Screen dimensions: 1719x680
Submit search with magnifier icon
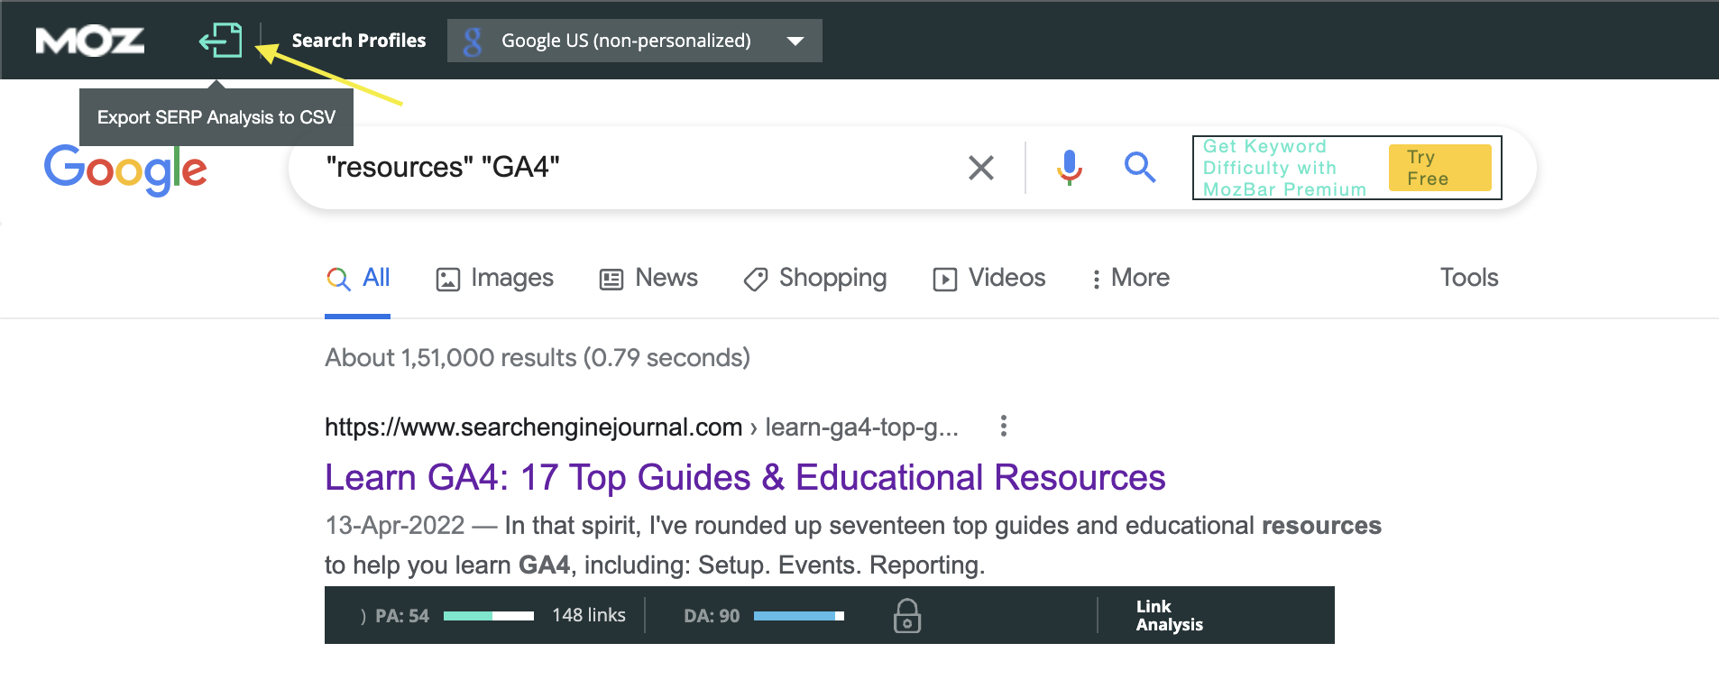pos(1140,168)
